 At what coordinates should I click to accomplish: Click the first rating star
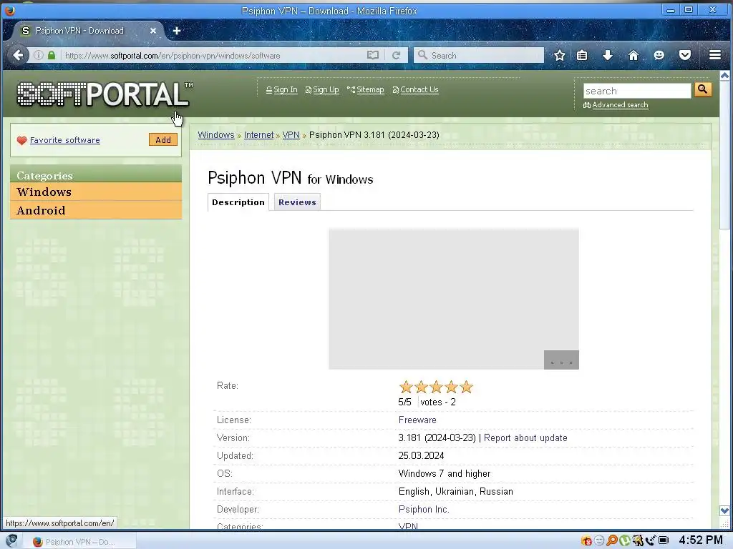click(x=406, y=387)
